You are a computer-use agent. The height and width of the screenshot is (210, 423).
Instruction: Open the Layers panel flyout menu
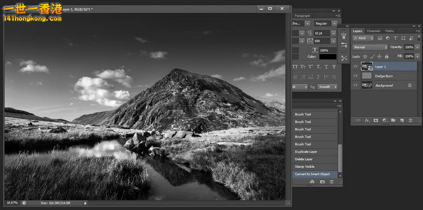419,31
